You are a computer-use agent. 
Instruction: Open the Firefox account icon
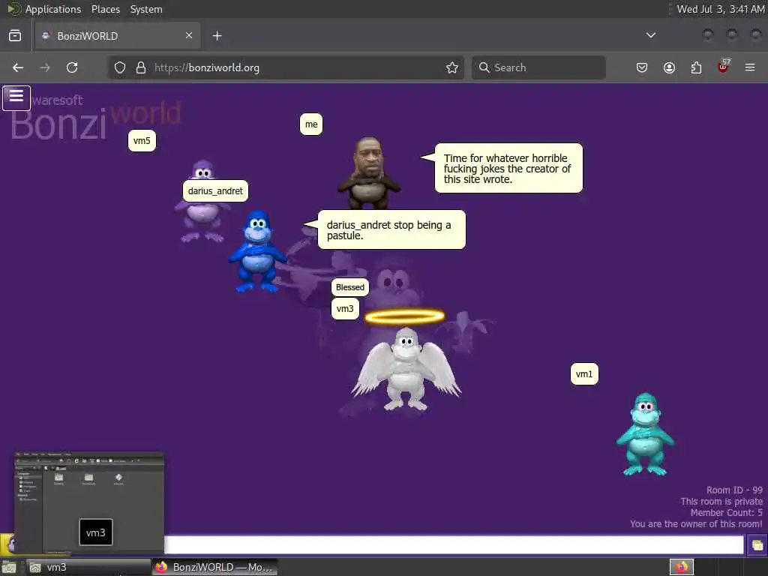pyautogui.click(x=669, y=67)
